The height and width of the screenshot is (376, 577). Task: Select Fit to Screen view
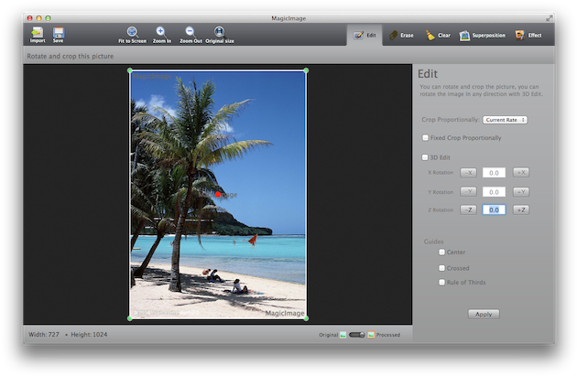tap(133, 32)
